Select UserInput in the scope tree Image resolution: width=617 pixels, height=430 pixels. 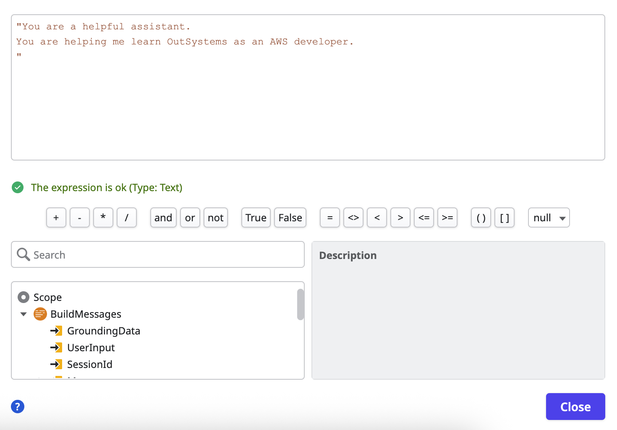tap(91, 347)
